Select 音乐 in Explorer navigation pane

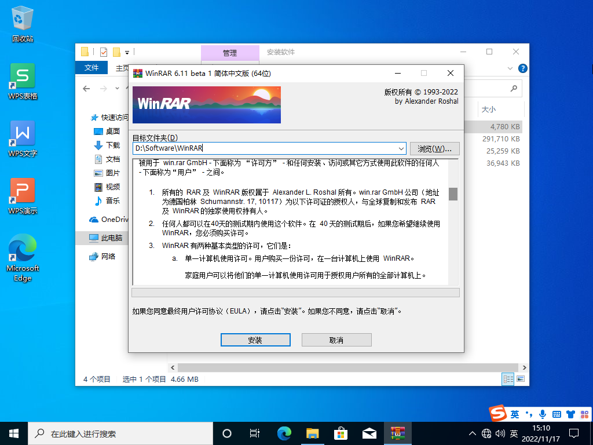tap(107, 201)
